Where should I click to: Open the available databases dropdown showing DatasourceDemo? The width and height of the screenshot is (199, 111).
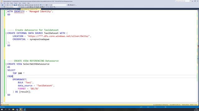pyautogui.click(x=12, y=7)
